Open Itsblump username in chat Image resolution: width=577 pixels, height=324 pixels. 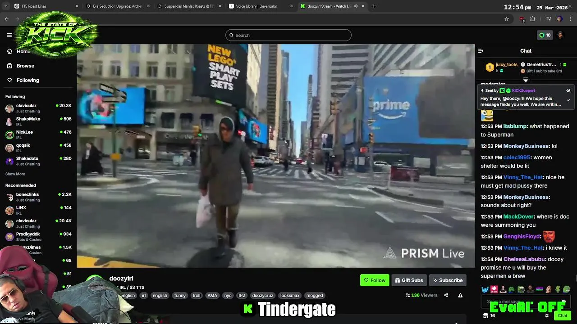(514, 126)
